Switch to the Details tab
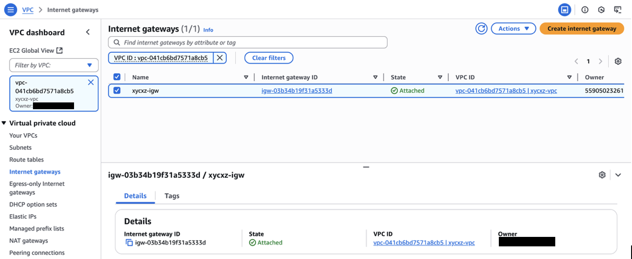Screen dimensions: 632x259 [x=135, y=196]
